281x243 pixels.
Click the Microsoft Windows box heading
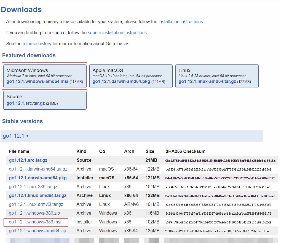tap(27, 71)
